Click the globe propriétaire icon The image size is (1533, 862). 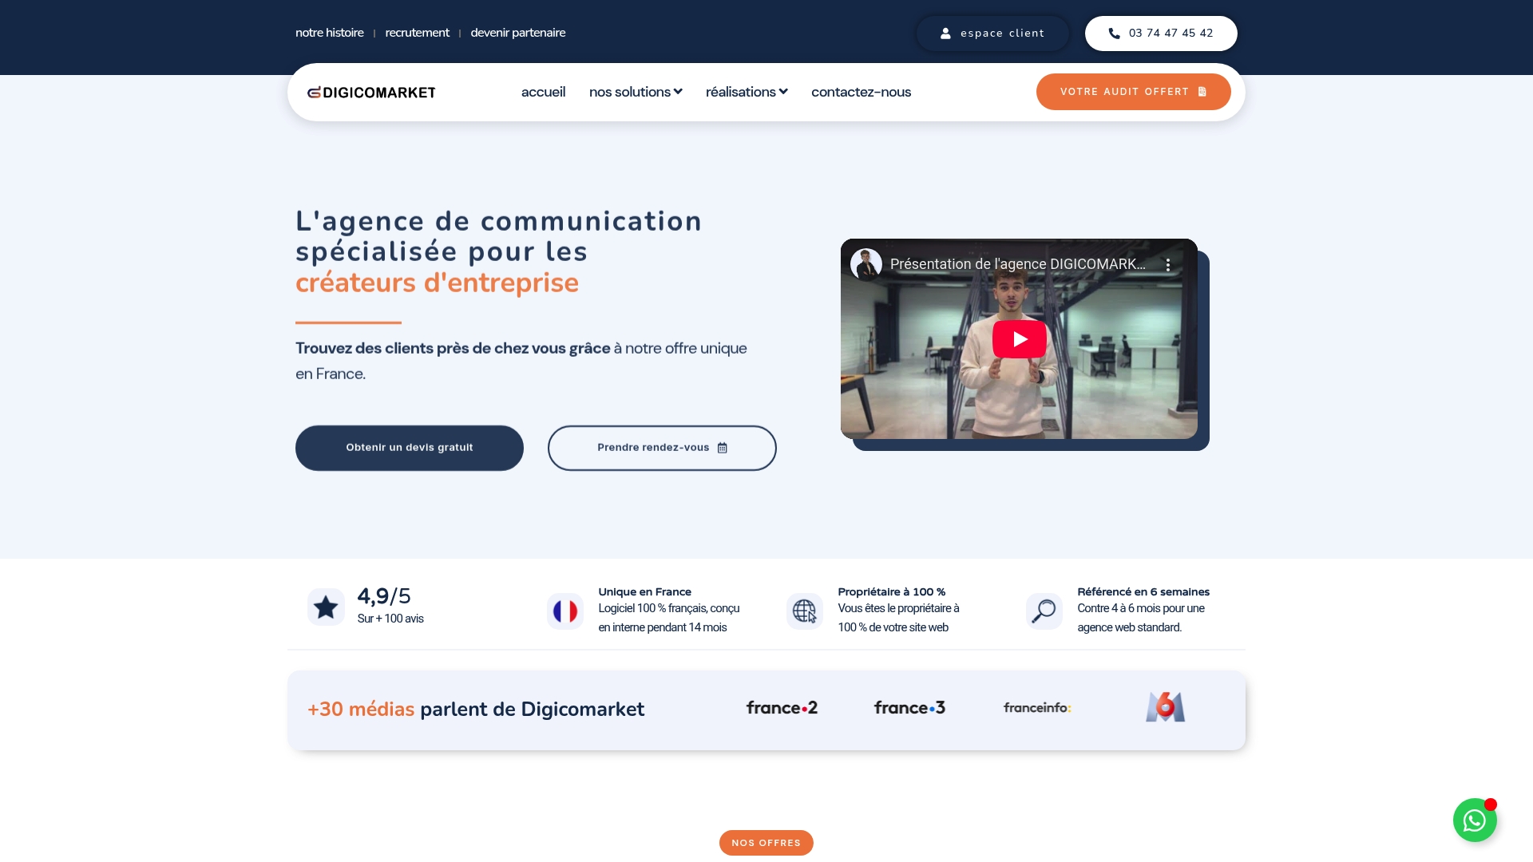804,610
